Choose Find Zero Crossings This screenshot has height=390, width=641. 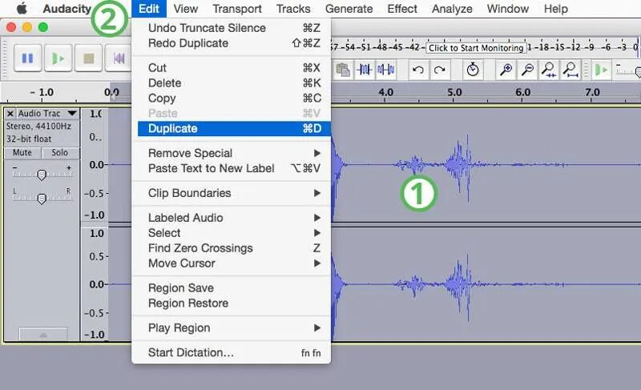[x=232, y=248]
